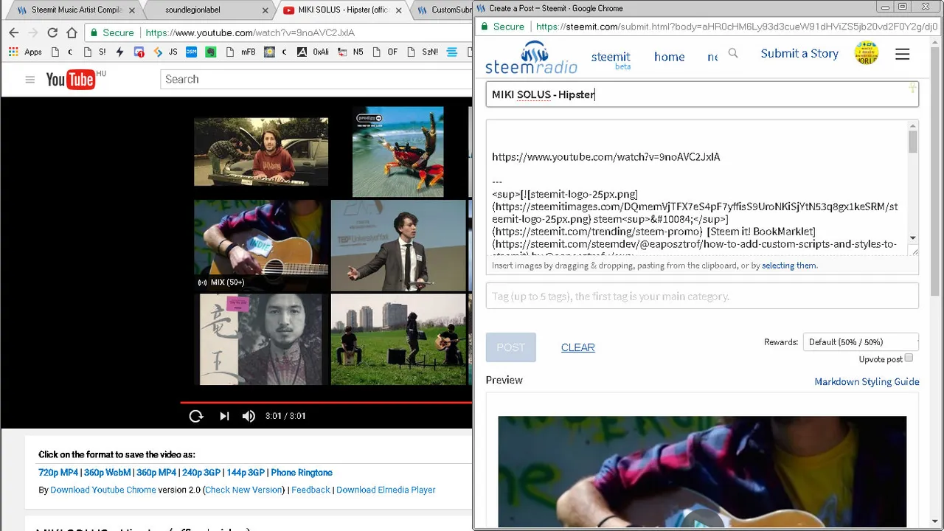Reload the YouTube page
Viewport: 944px width, 531px height.
pyautogui.click(x=52, y=32)
